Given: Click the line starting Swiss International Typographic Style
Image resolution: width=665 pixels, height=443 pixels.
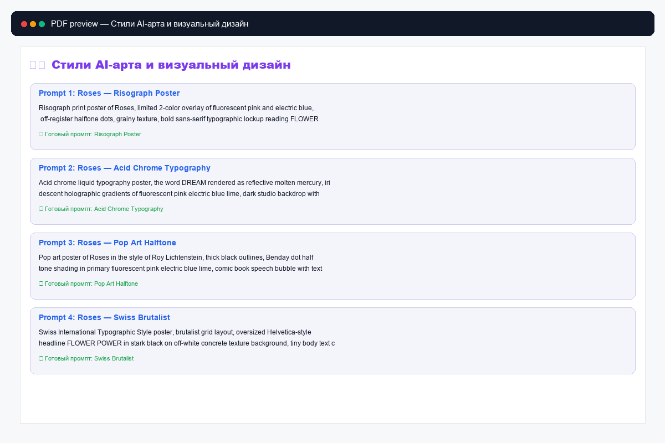Looking at the screenshot, I should pos(175,332).
